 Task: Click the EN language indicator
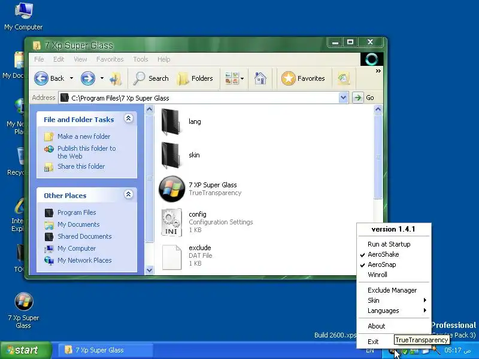(369, 351)
